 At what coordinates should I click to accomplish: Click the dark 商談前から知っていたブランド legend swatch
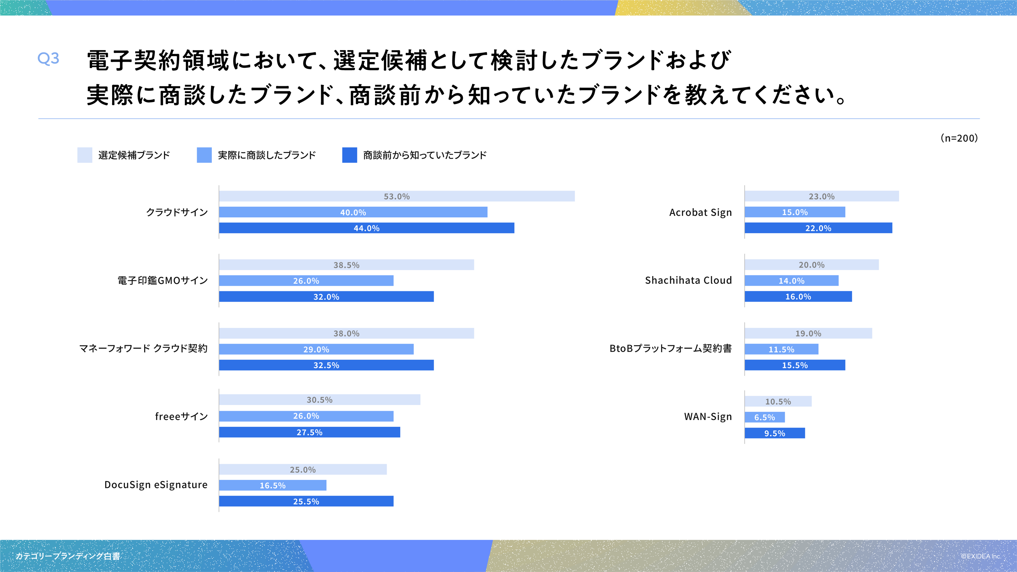(x=349, y=155)
